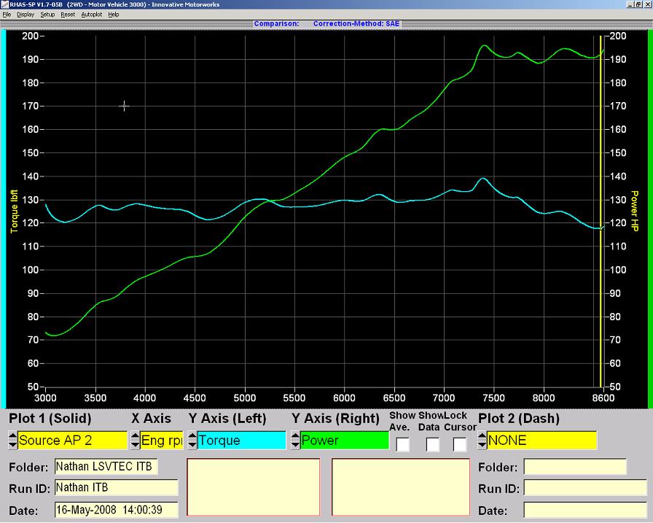
Task: Open the Setup menu
Action: coord(47,15)
